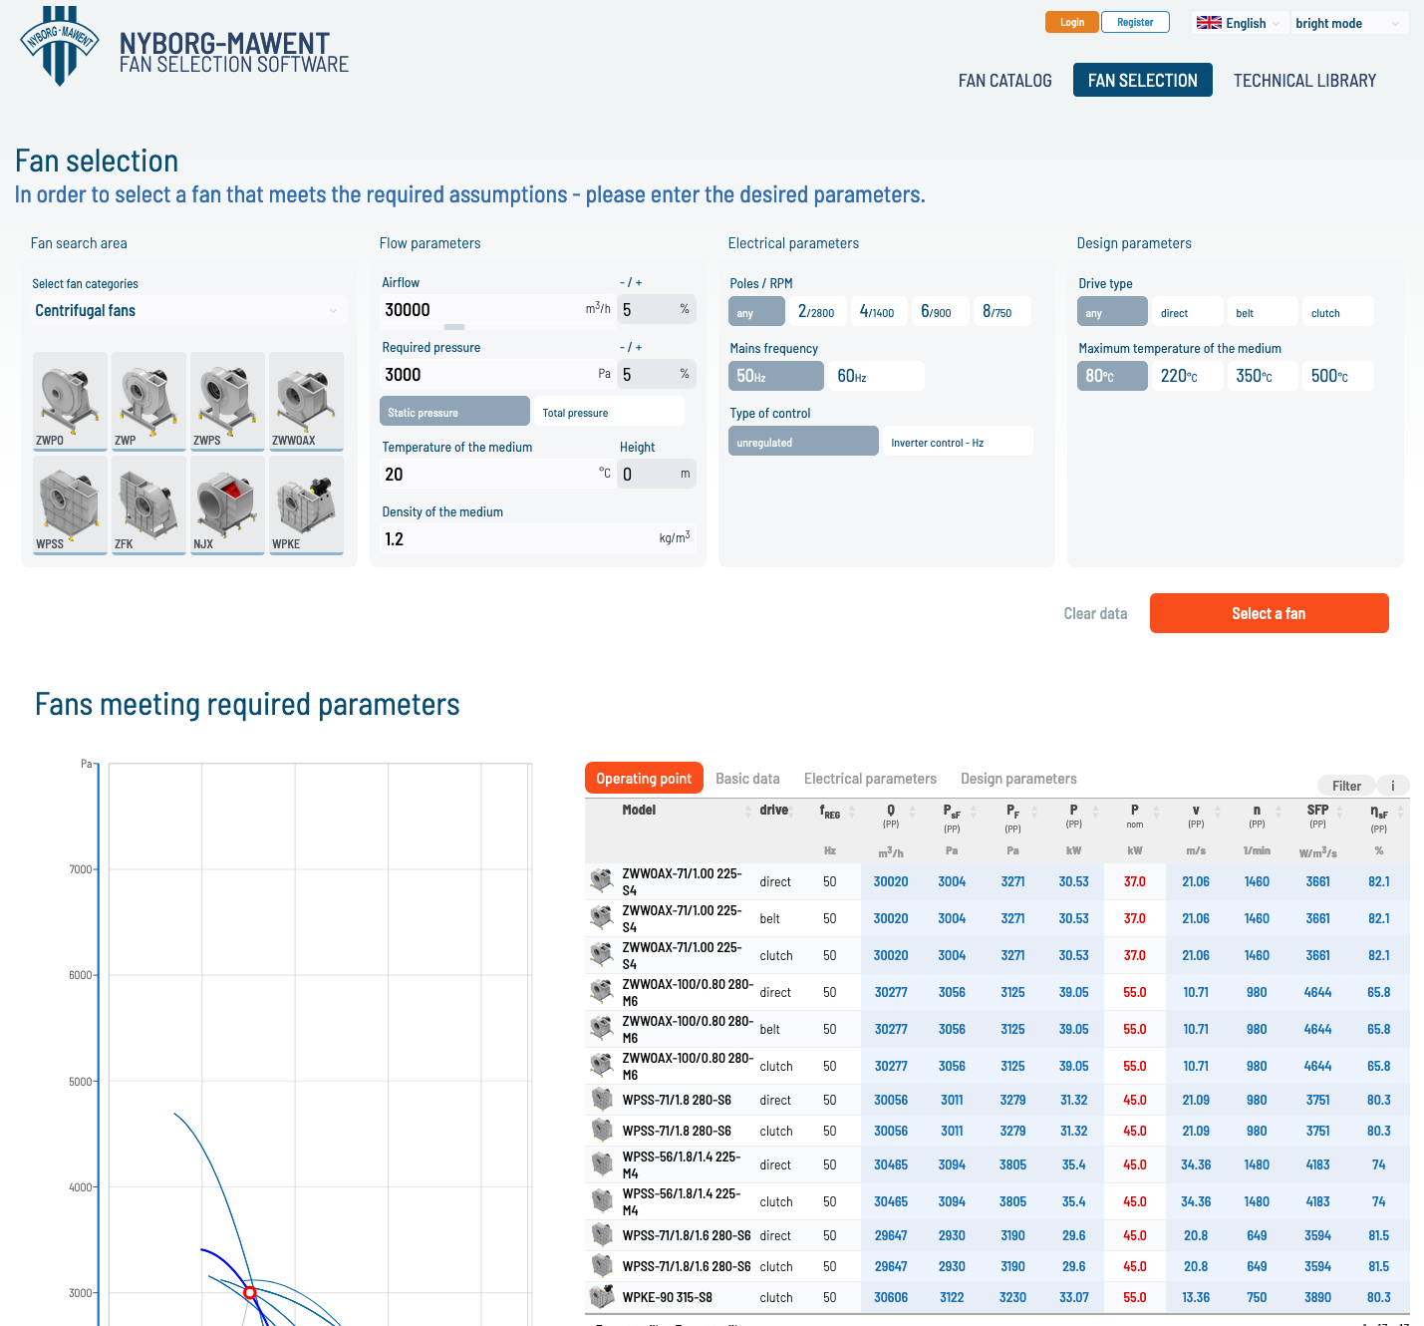Click fan icon of WPSS-71/1.8 280-S6 clutch row

(x=601, y=1130)
